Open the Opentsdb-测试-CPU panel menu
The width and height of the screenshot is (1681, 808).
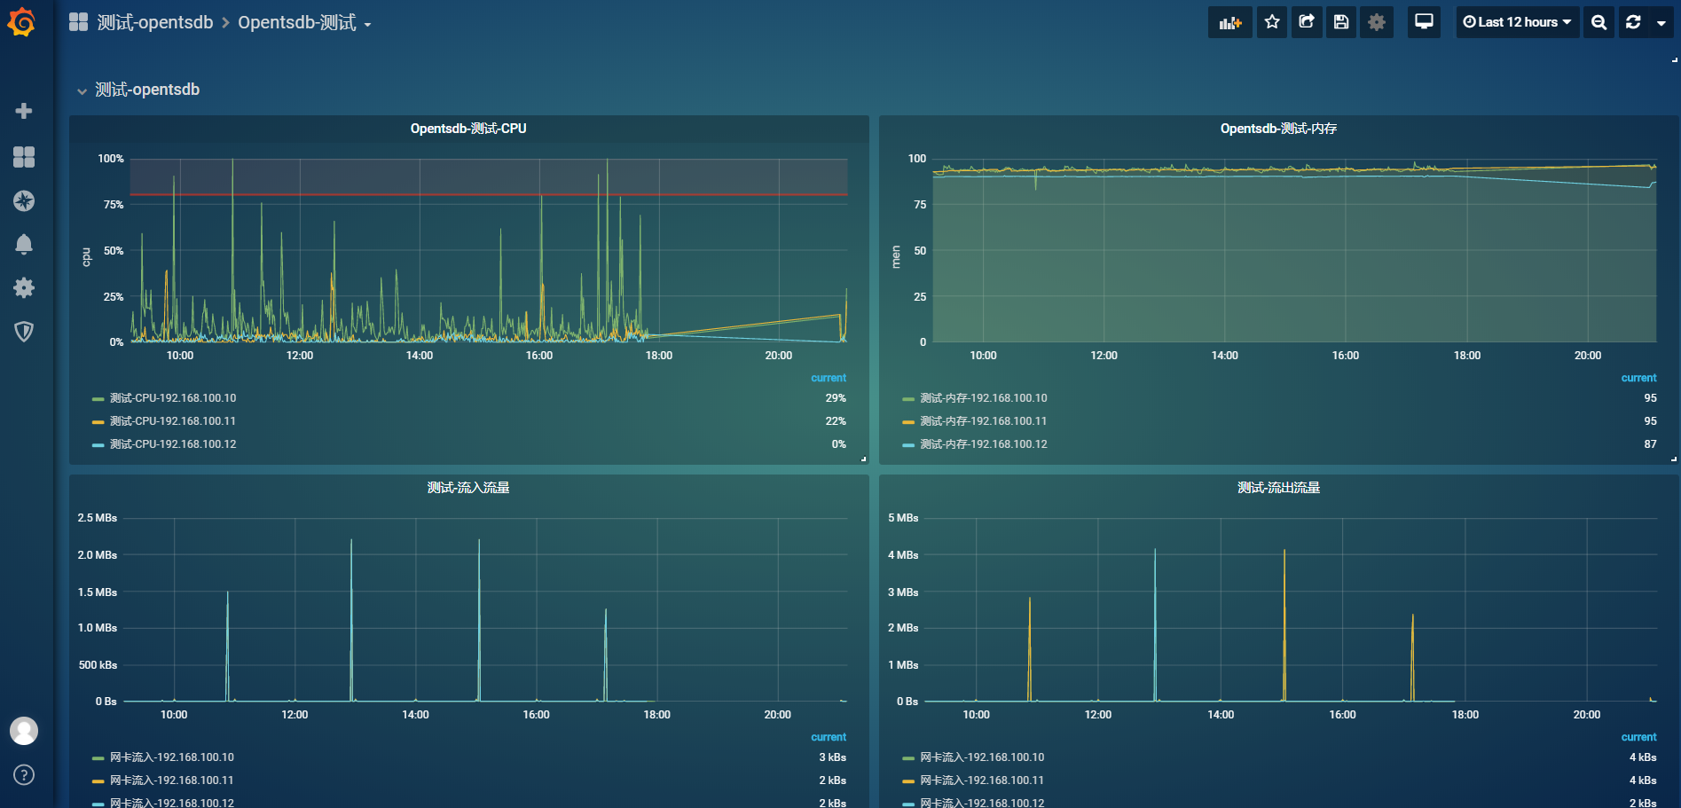467,128
